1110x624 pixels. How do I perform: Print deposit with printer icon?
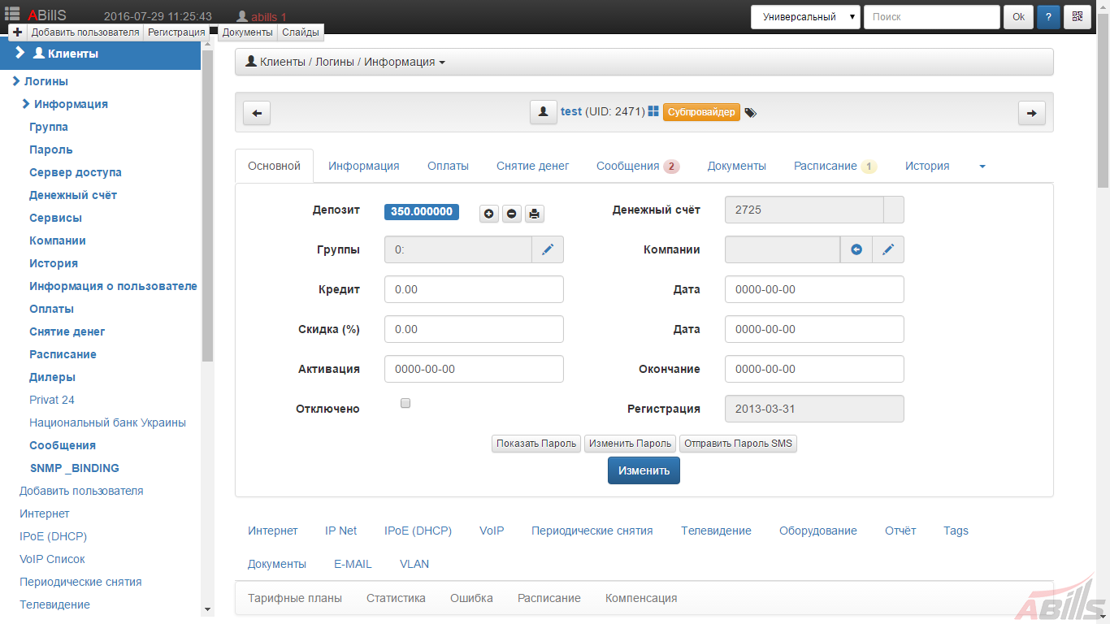[x=534, y=214]
